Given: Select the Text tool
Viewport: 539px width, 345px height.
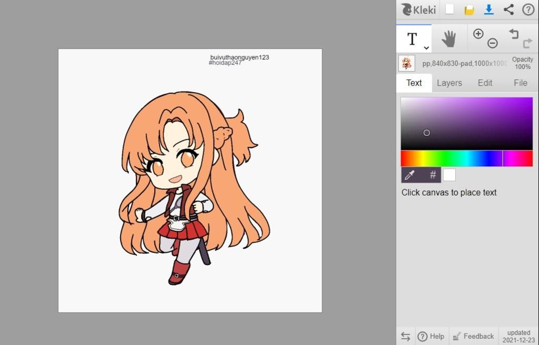Looking at the screenshot, I should click(412, 39).
